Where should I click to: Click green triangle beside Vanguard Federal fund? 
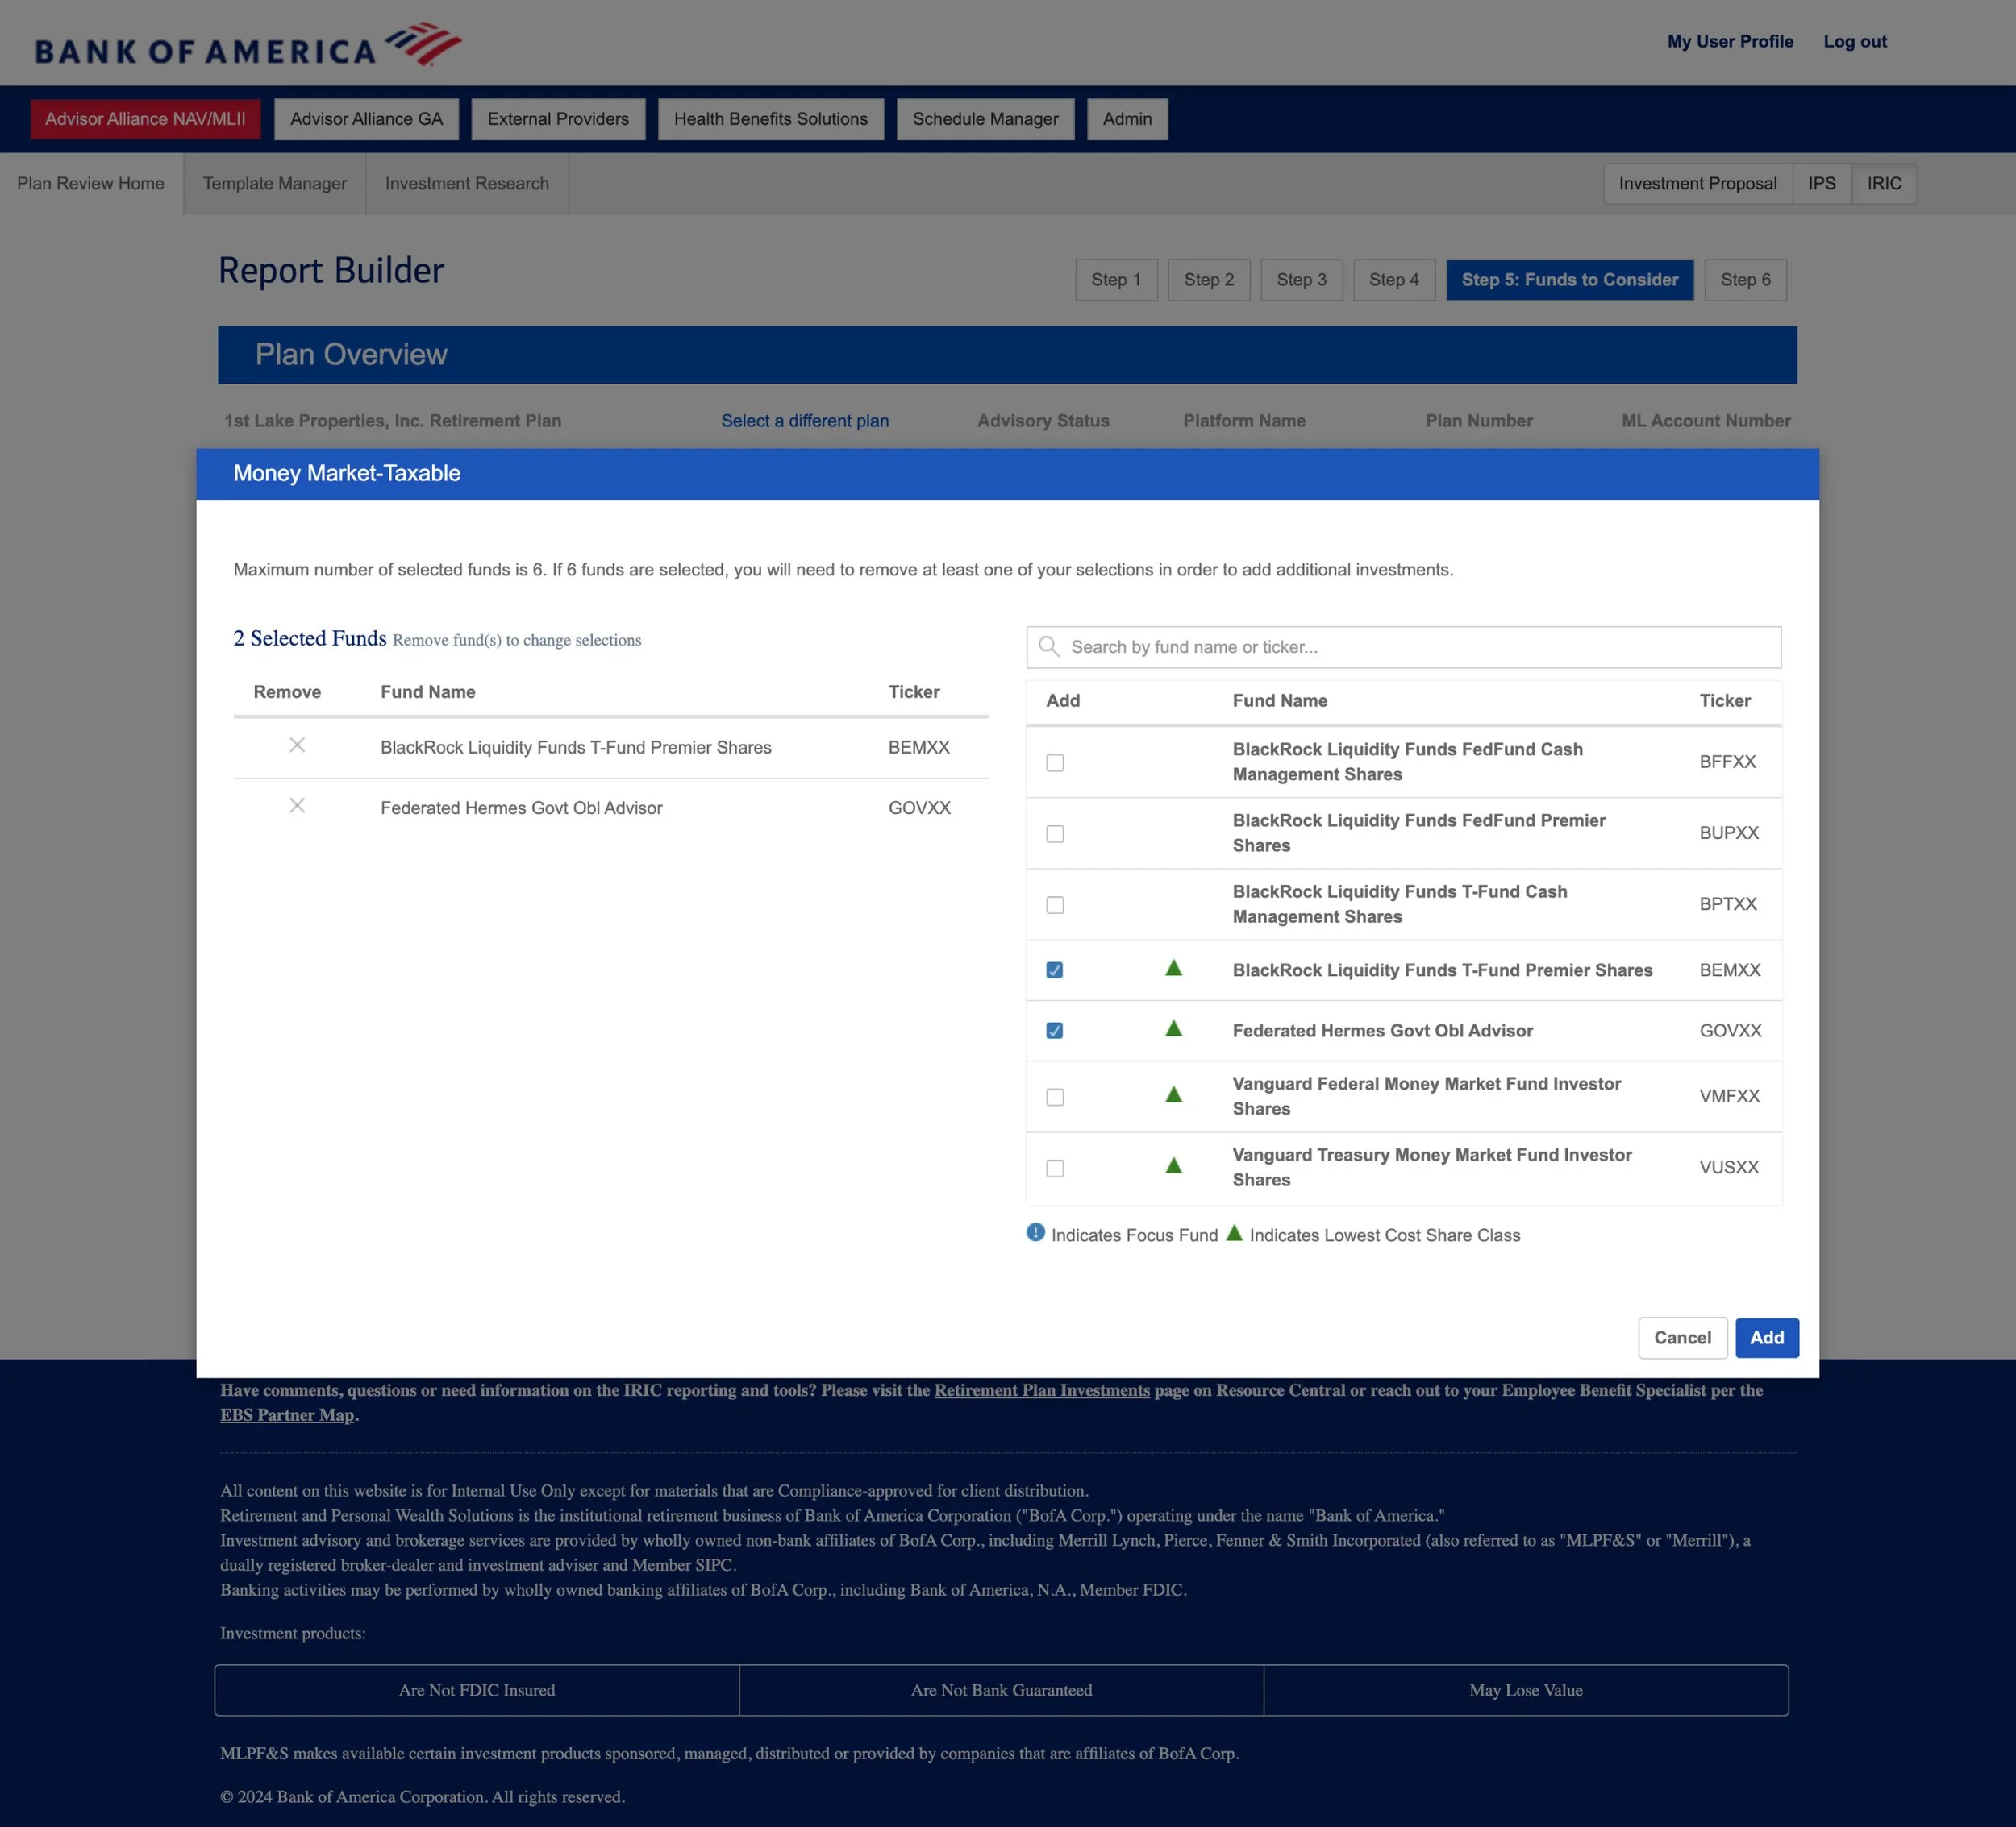click(1173, 1095)
